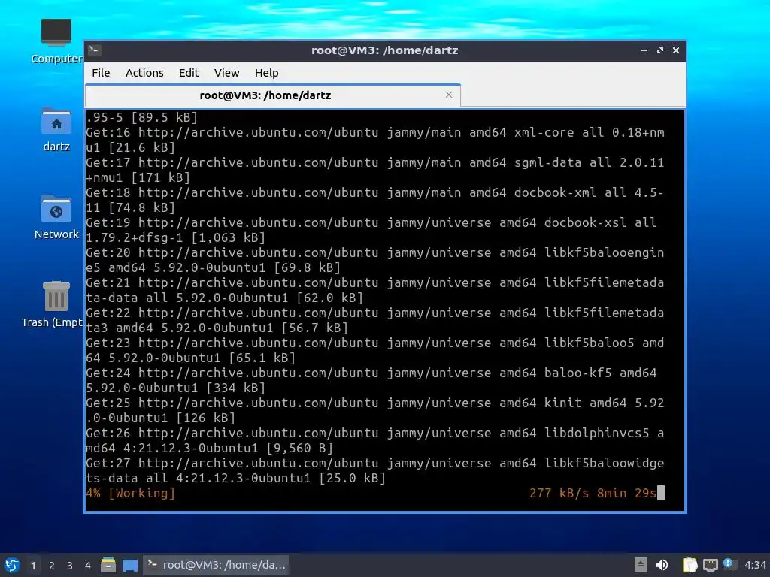770x577 pixels.
Task: Select the Computer desktop icon
Action: 56,41
